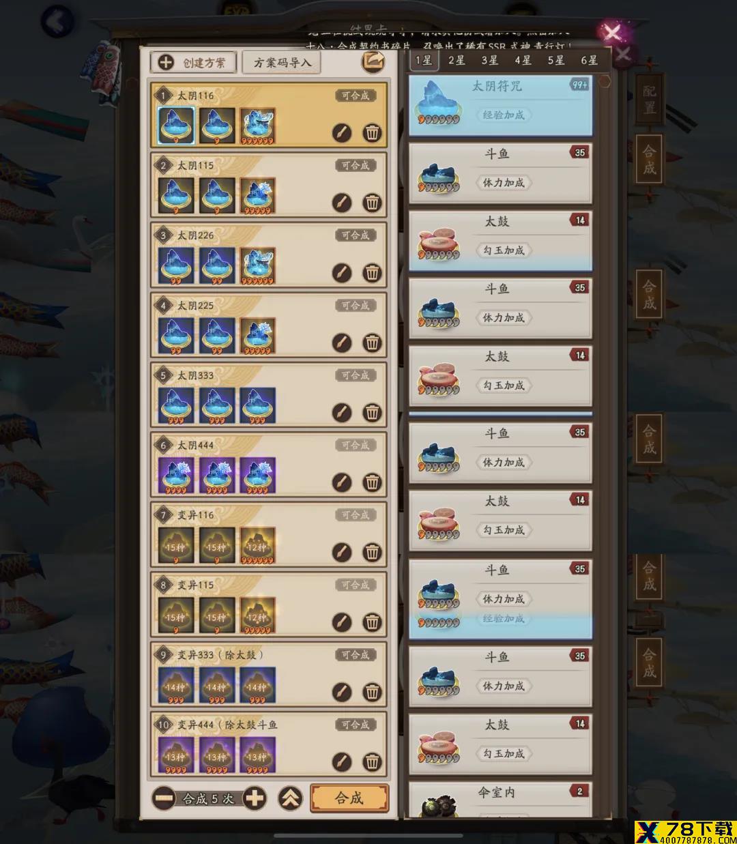Decrease synthesis count with minus button
The image size is (737, 844).
pyautogui.click(x=163, y=798)
